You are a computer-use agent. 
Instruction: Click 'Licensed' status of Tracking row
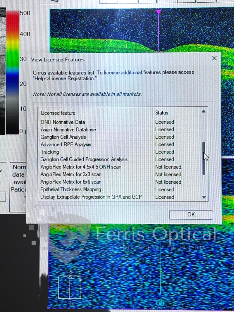point(165,152)
